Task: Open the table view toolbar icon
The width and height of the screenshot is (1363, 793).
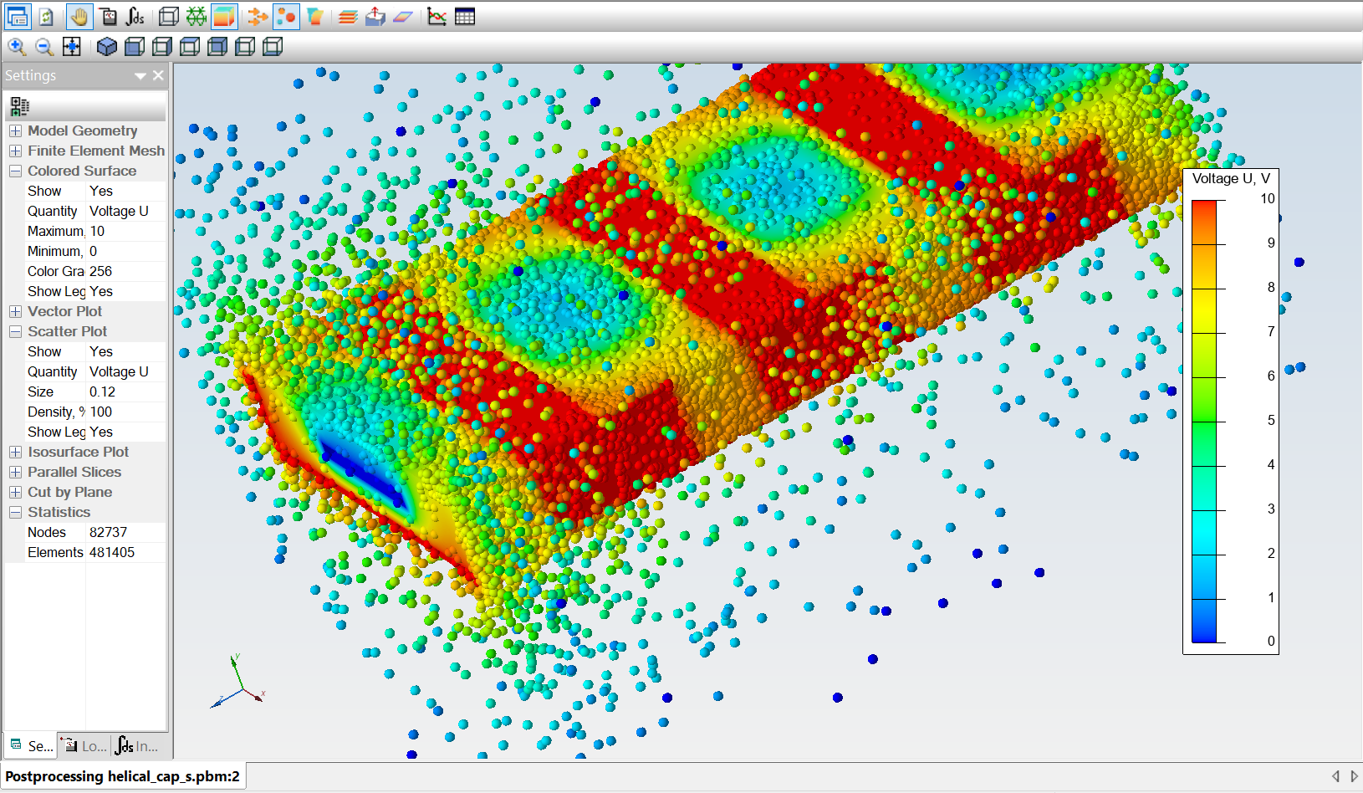Action: [x=465, y=17]
